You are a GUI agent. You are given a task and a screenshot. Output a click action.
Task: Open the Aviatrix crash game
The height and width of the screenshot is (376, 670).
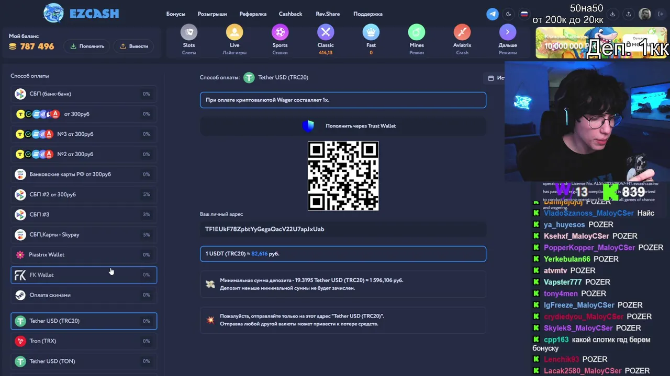[462, 40]
